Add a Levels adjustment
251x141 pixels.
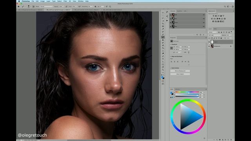point(216,16)
